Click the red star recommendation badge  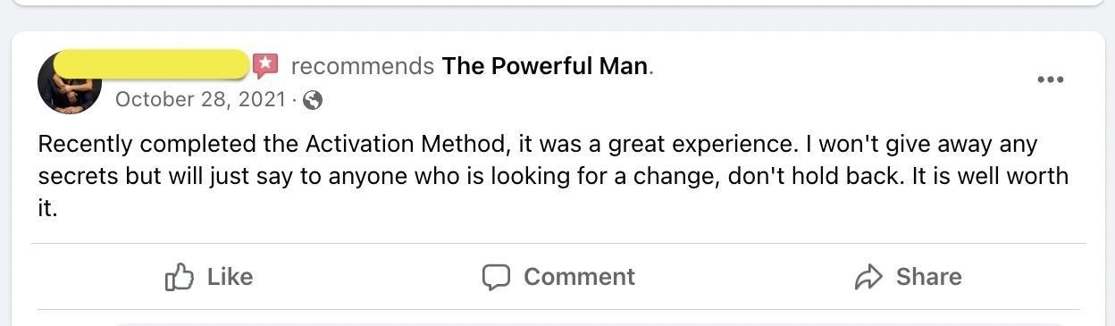[x=264, y=65]
